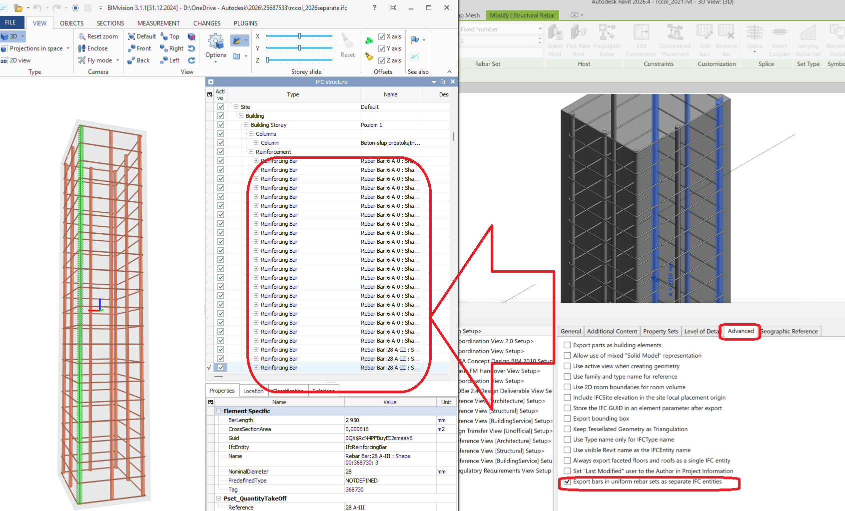Click the perspective cube view icon
This screenshot has height=511, width=845.
pyautogui.click(x=191, y=36)
